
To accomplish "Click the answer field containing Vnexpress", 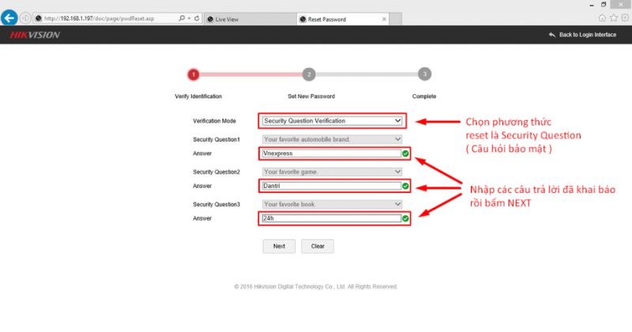I will click(x=329, y=153).
